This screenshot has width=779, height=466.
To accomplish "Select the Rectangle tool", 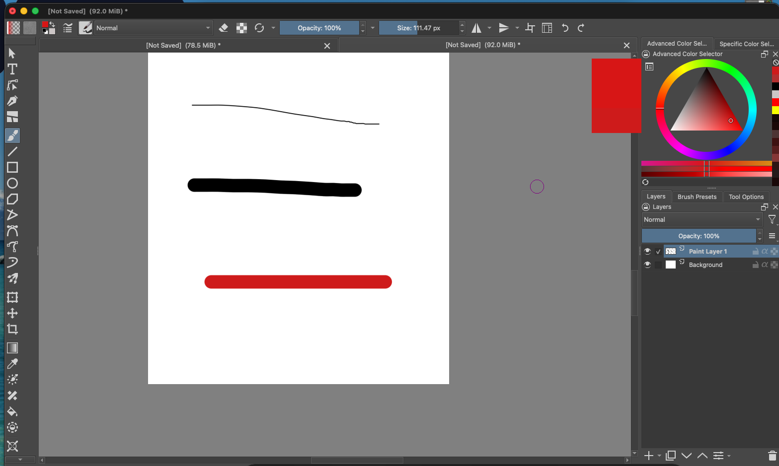I will coord(12,167).
